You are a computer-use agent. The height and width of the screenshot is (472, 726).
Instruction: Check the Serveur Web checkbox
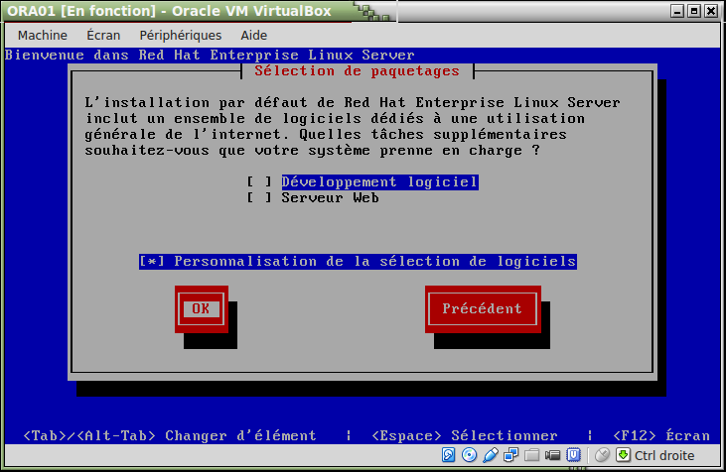[x=259, y=198]
